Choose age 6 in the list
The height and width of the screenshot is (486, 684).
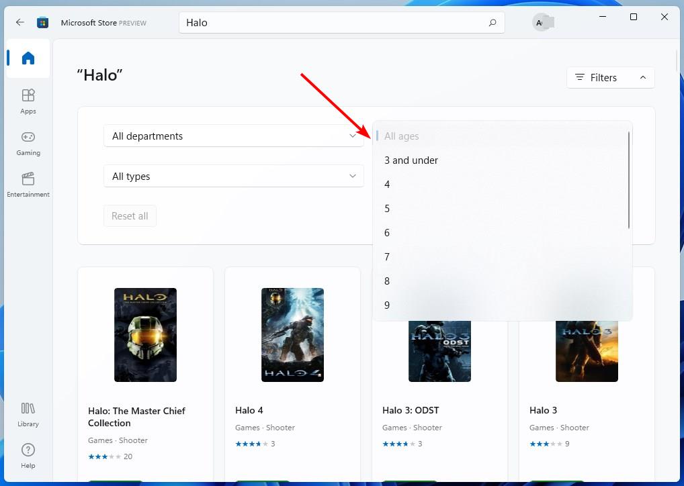501,233
